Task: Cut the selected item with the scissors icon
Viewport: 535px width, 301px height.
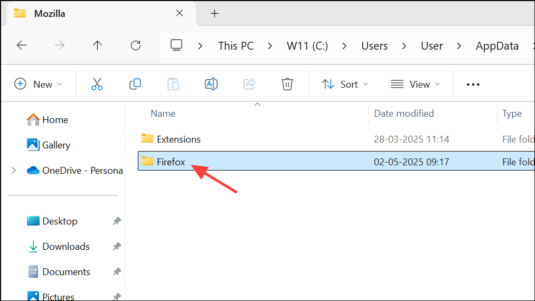Action: [x=97, y=84]
